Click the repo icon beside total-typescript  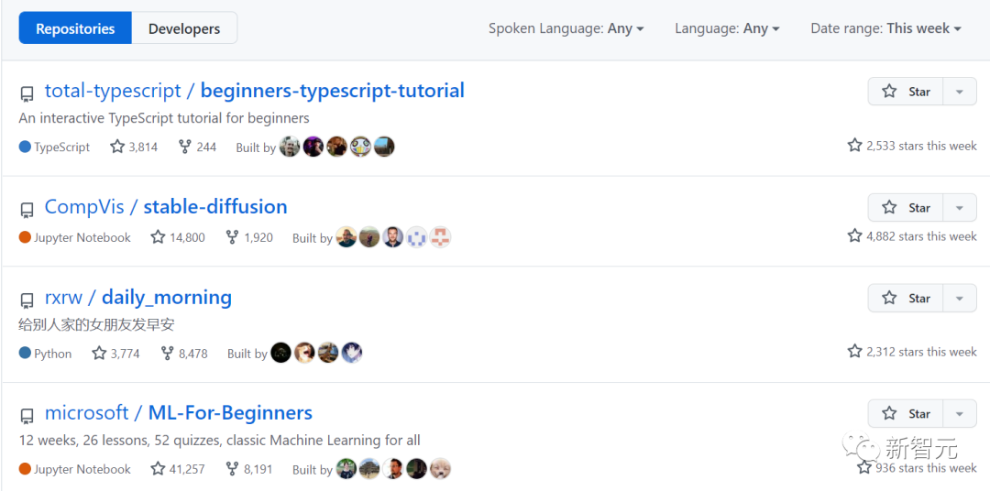(x=27, y=94)
